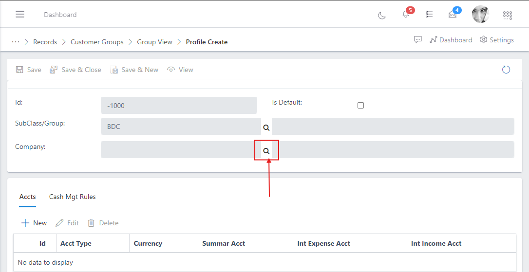
Task: Go to Customer Groups breadcrumb
Action: point(97,42)
